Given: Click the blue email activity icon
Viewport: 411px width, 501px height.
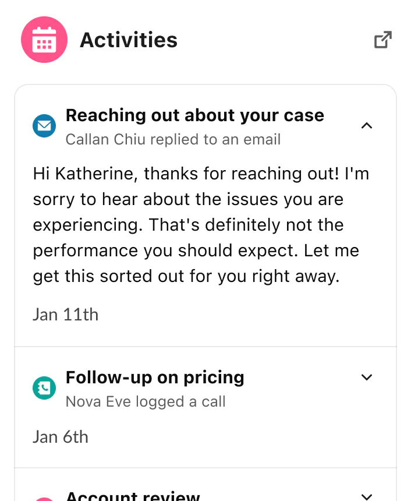Looking at the screenshot, I should click(x=44, y=126).
